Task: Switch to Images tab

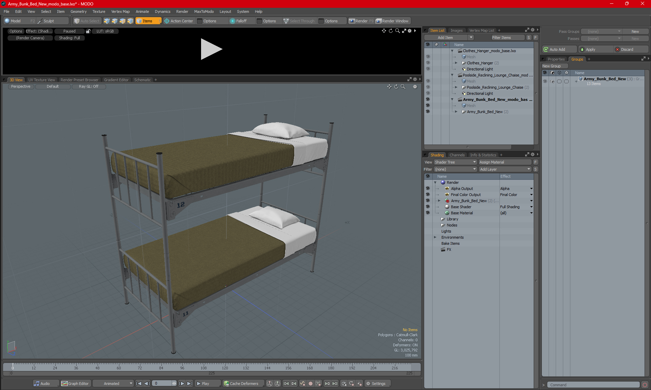Action: tap(456, 30)
